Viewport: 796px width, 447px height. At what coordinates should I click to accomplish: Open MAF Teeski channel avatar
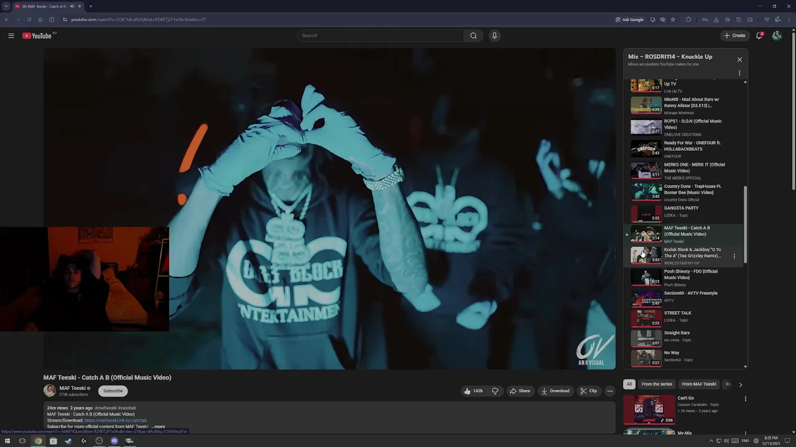50,391
